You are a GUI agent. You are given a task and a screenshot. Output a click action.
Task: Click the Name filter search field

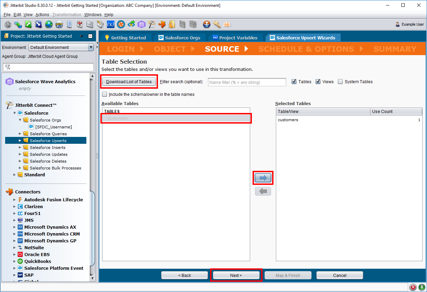tap(247, 82)
